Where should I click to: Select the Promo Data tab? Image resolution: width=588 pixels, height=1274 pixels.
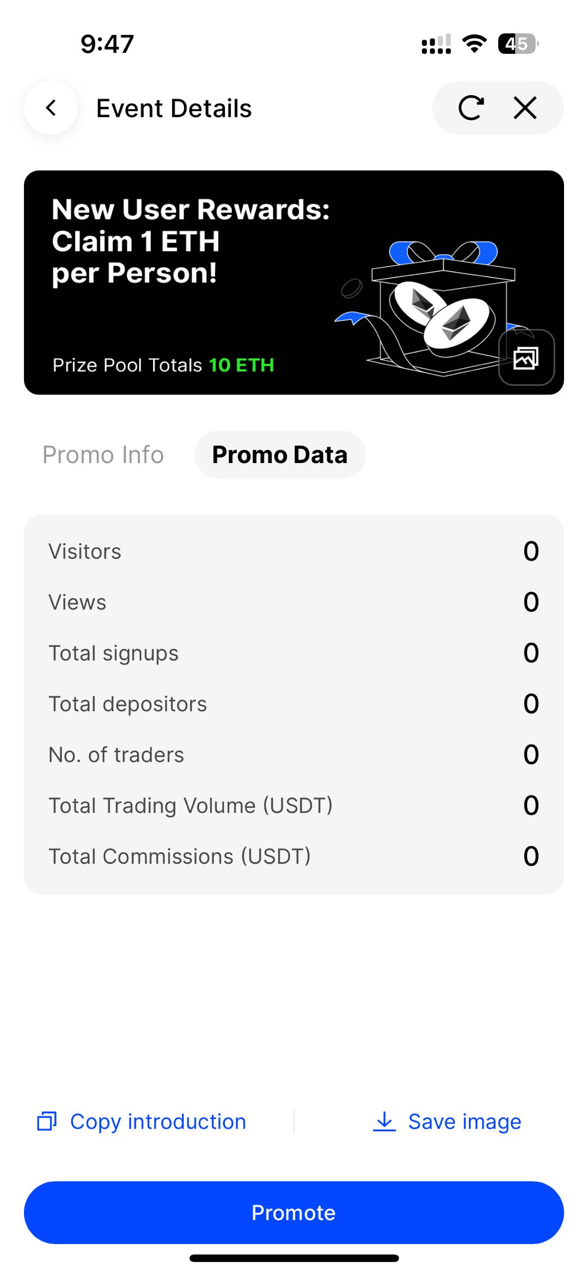[x=280, y=454]
